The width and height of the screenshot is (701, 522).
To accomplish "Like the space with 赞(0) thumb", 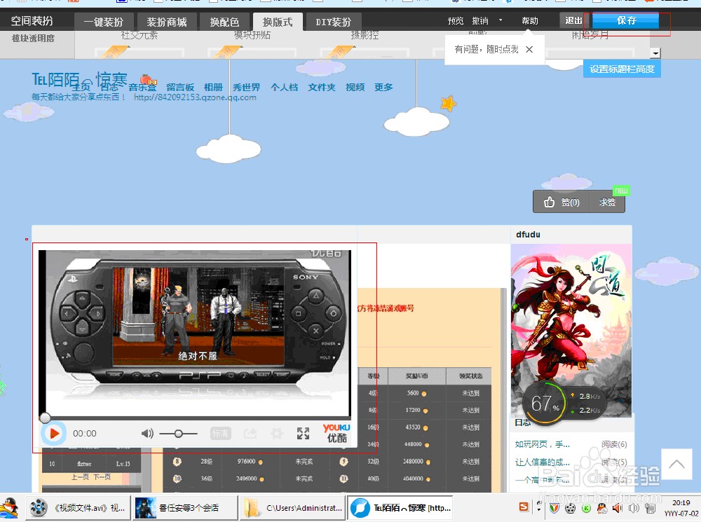I will [562, 202].
